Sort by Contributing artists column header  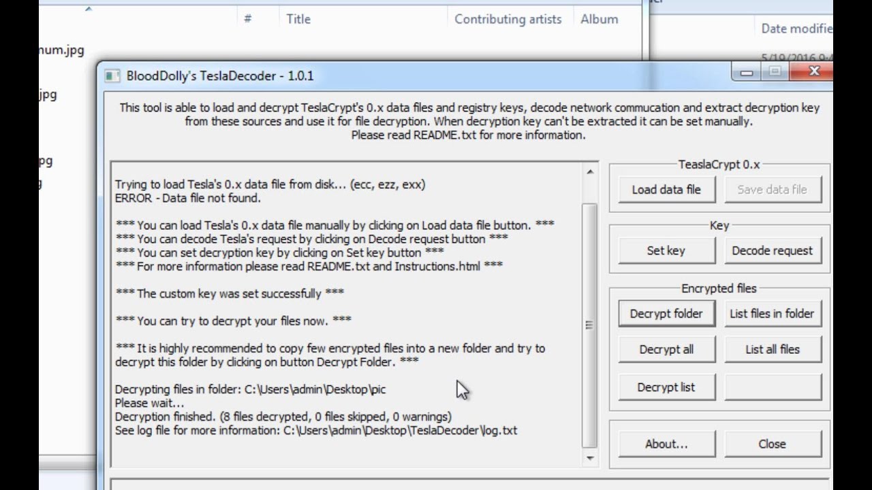click(508, 19)
